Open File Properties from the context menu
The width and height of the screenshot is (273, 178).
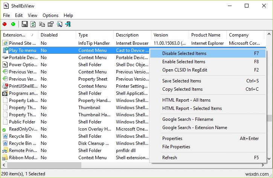[x=208, y=147]
